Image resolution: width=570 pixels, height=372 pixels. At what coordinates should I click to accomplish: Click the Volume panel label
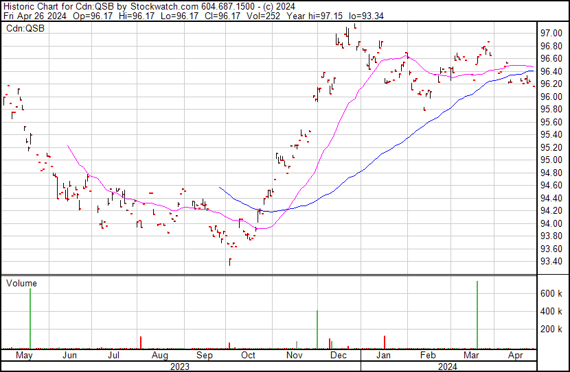coord(21,283)
